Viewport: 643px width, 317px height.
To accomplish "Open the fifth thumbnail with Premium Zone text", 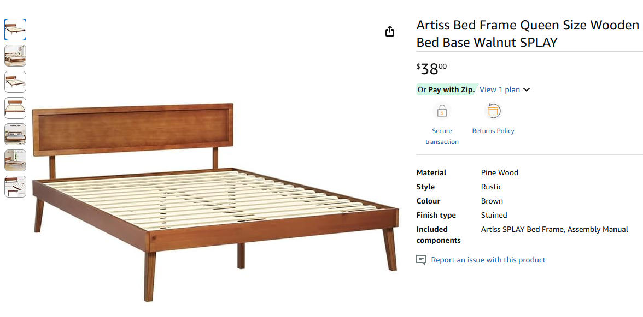I will (x=15, y=134).
